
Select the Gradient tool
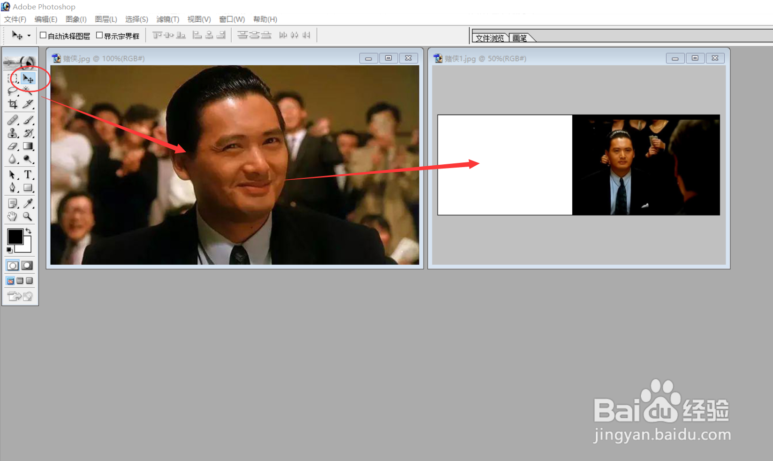[28, 146]
